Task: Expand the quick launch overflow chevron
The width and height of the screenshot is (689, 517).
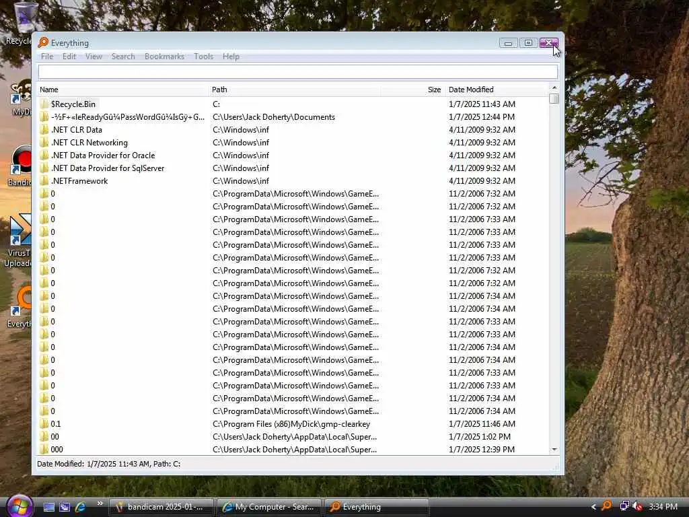Action: (100, 504)
